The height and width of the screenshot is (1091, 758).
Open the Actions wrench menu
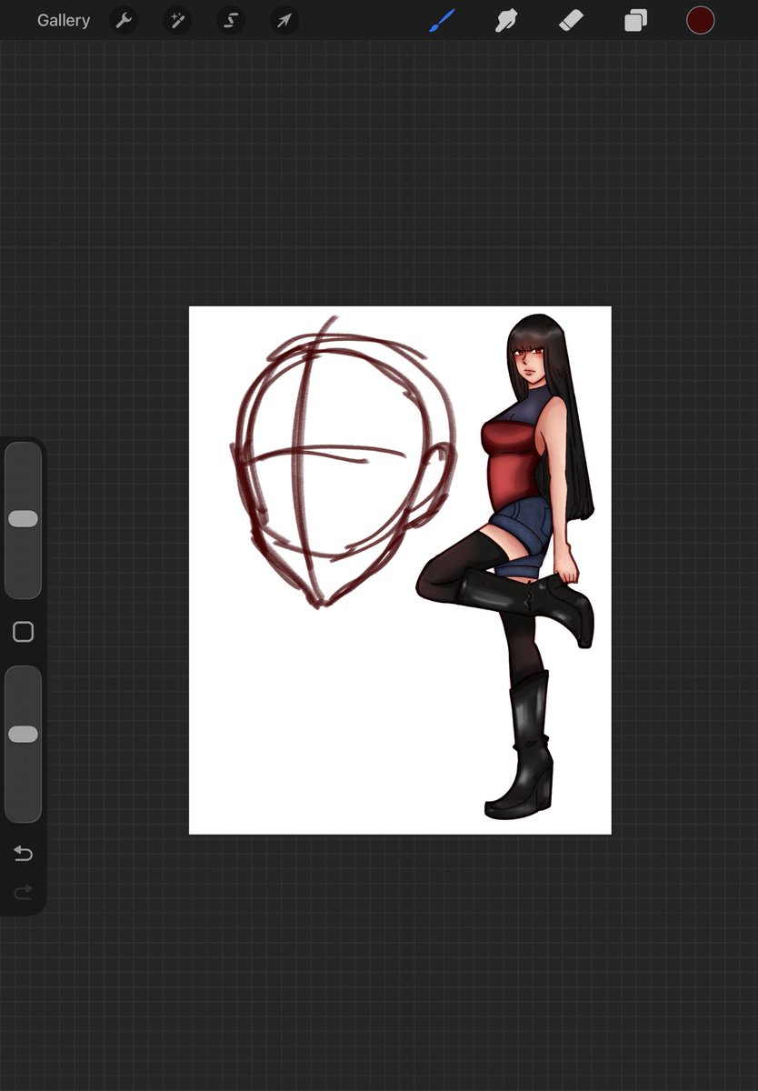pyautogui.click(x=124, y=20)
